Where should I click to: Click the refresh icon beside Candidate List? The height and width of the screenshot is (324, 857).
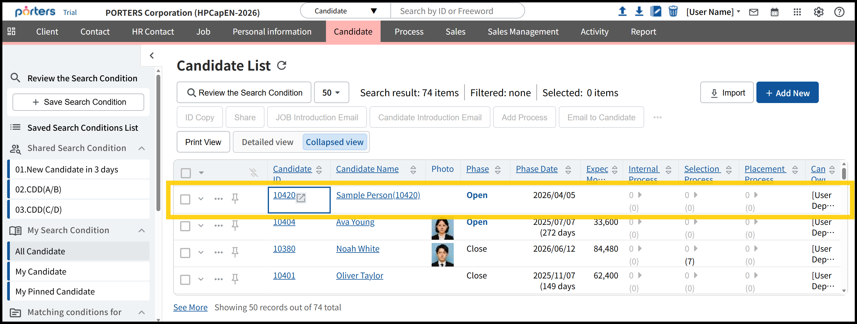pos(281,66)
